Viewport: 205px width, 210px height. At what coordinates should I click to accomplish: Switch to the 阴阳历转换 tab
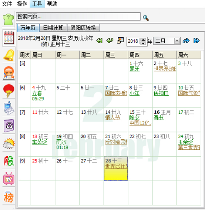(83, 28)
